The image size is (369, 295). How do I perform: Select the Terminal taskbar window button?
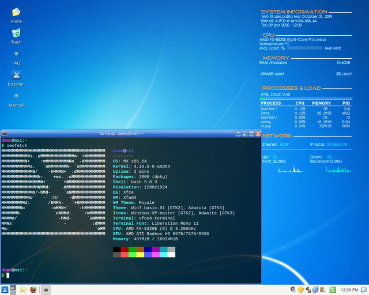tap(46, 290)
